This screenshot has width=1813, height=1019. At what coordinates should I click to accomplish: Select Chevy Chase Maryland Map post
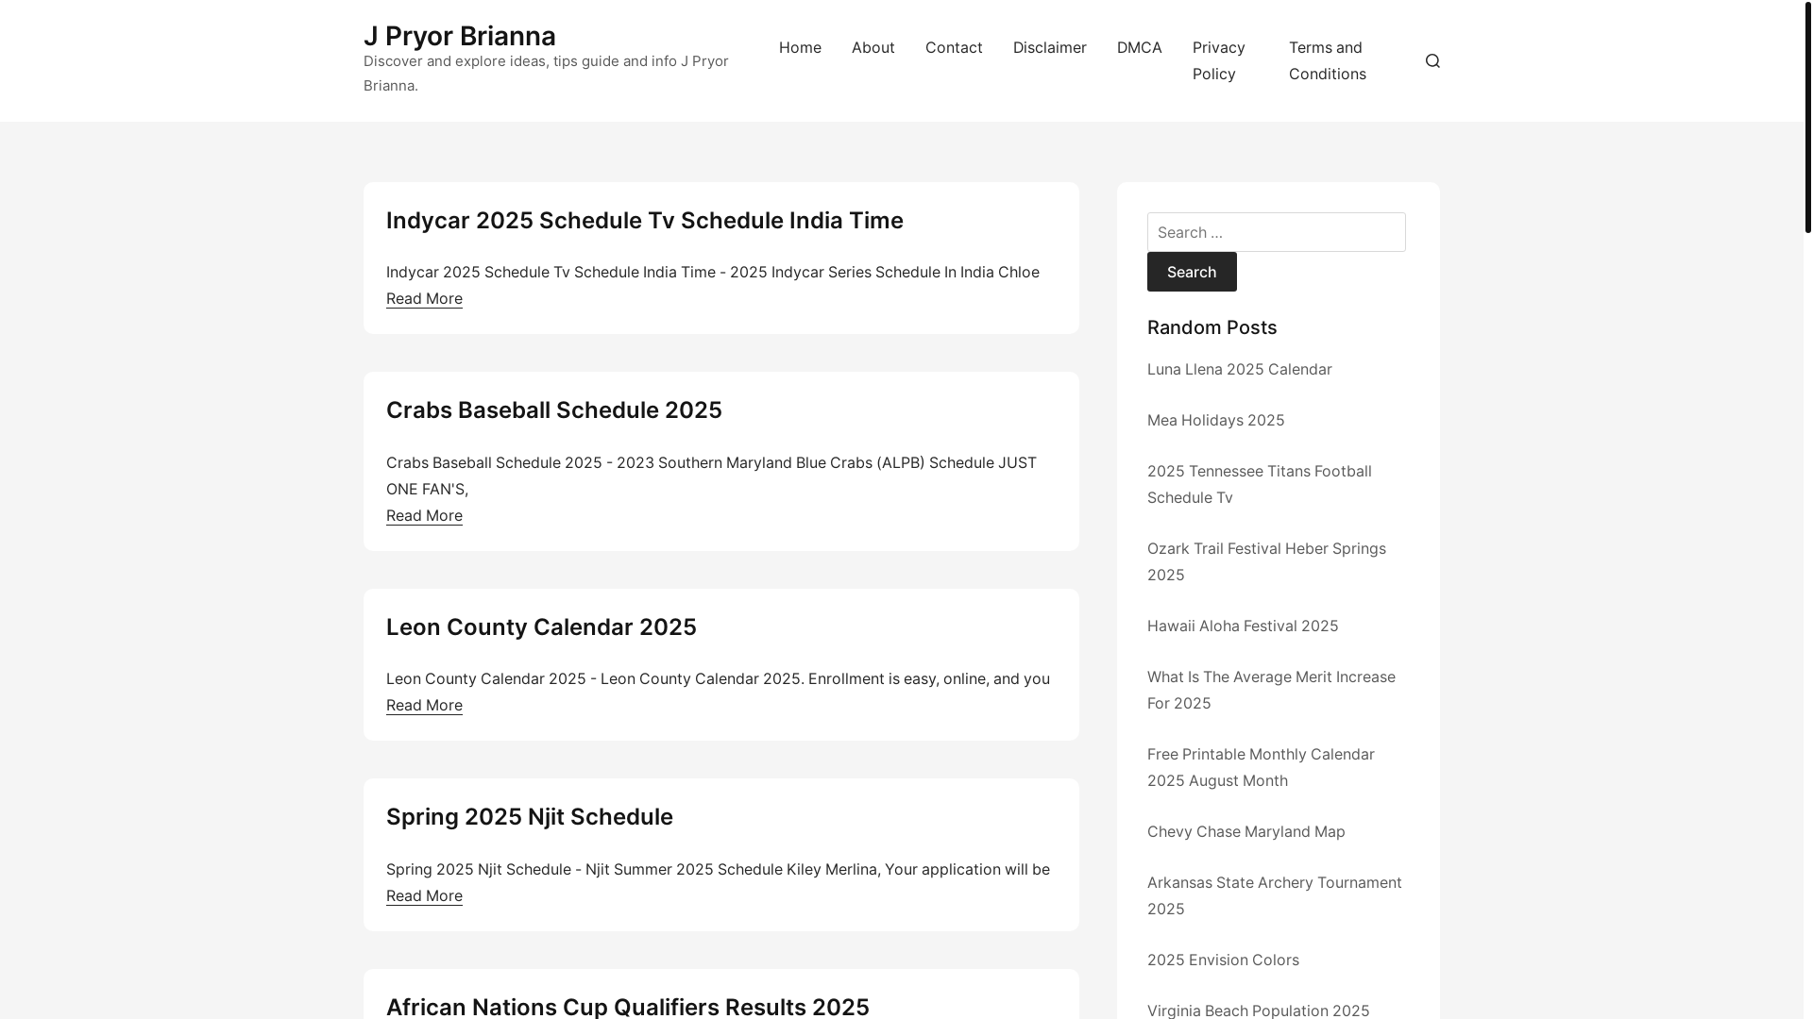tap(1245, 831)
